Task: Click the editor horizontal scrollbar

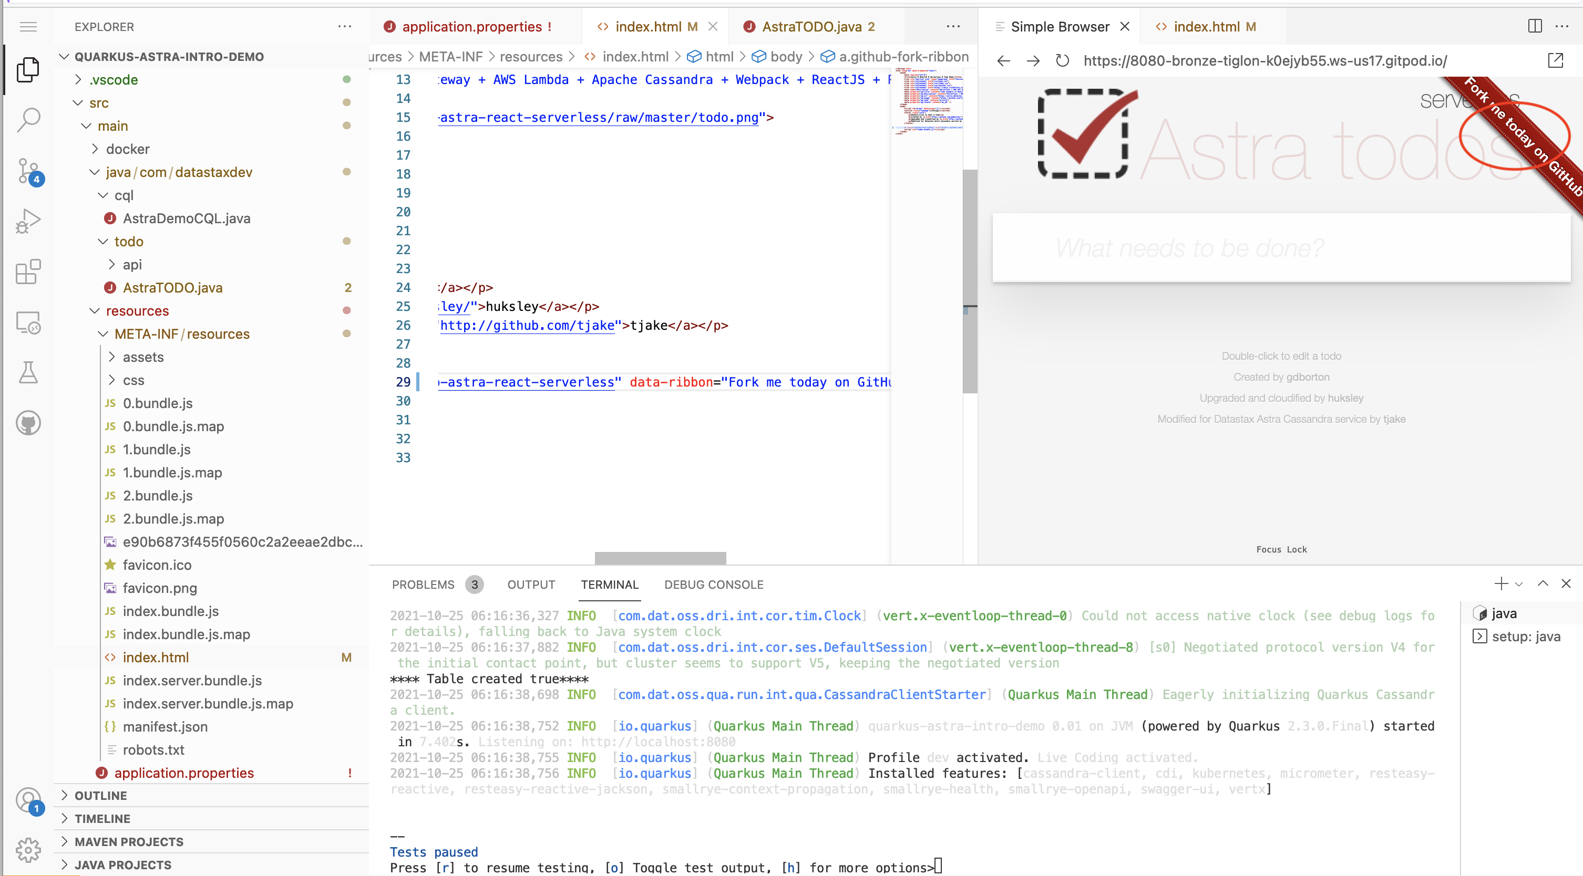Action: (660, 558)
